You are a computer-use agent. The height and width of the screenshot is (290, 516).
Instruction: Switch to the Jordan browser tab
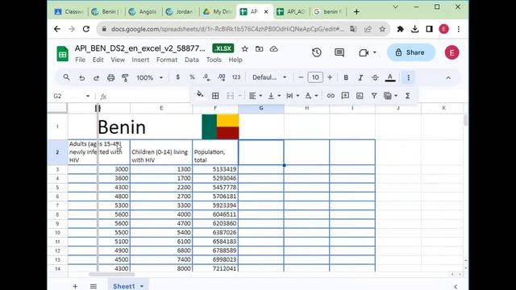click(181, 12)
